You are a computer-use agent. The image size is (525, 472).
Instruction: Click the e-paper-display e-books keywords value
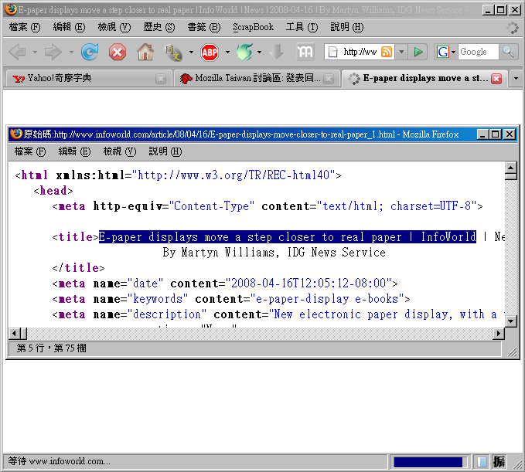[x=327, y=299]
